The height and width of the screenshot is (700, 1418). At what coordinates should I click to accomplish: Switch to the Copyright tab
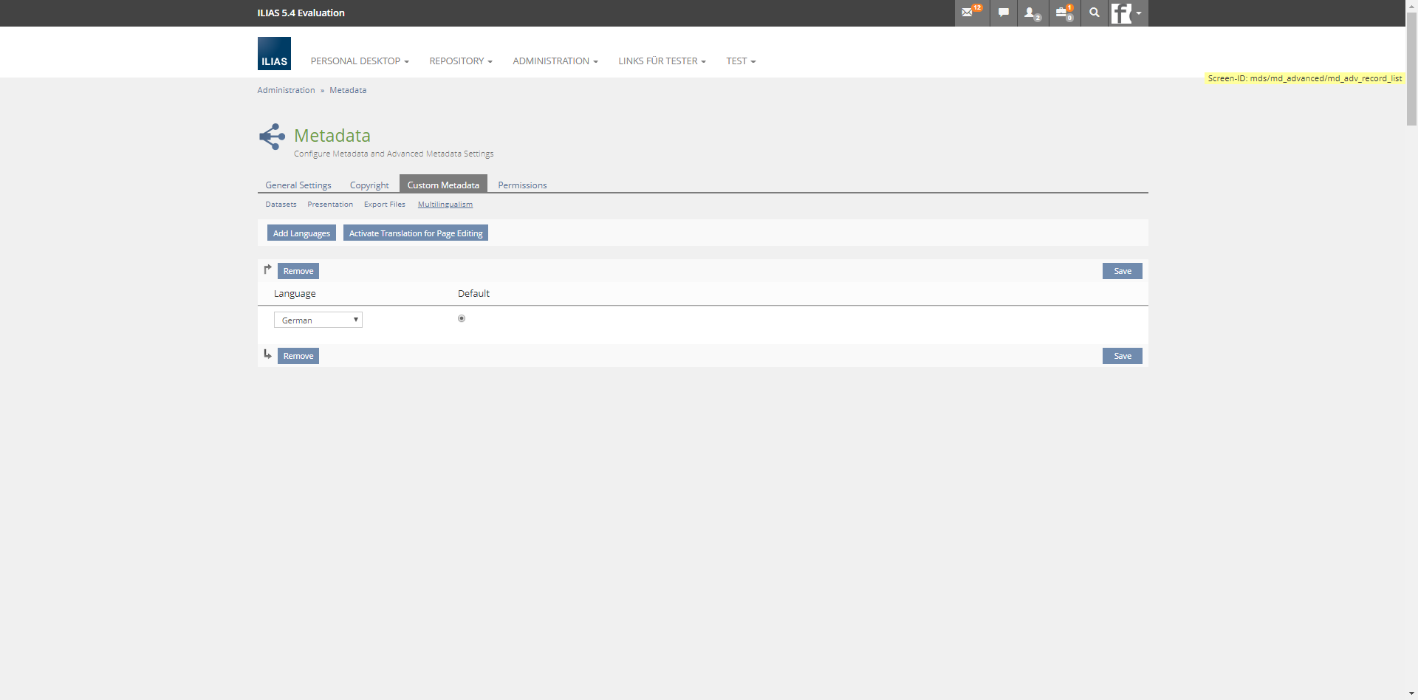[369, 185]
